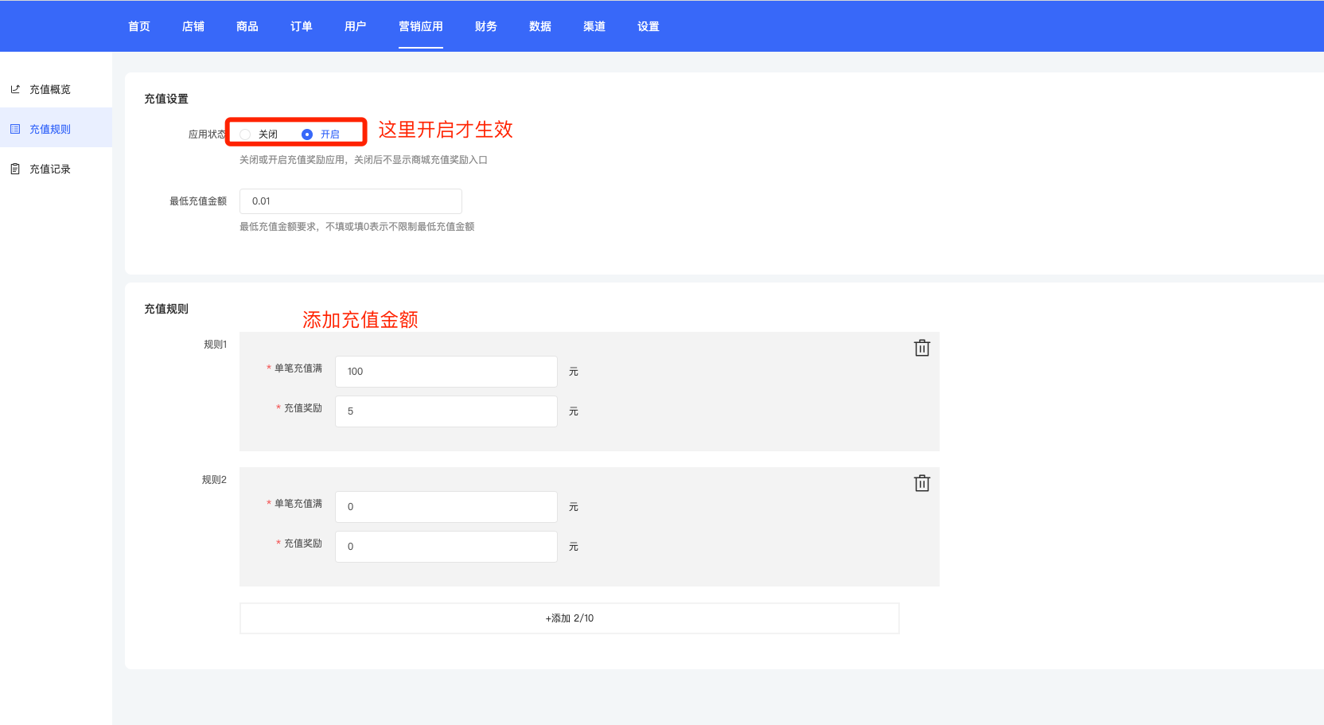The image size is (1324, 725).
Task: Open the 店铺 menu
Action: tap(193, 26)
